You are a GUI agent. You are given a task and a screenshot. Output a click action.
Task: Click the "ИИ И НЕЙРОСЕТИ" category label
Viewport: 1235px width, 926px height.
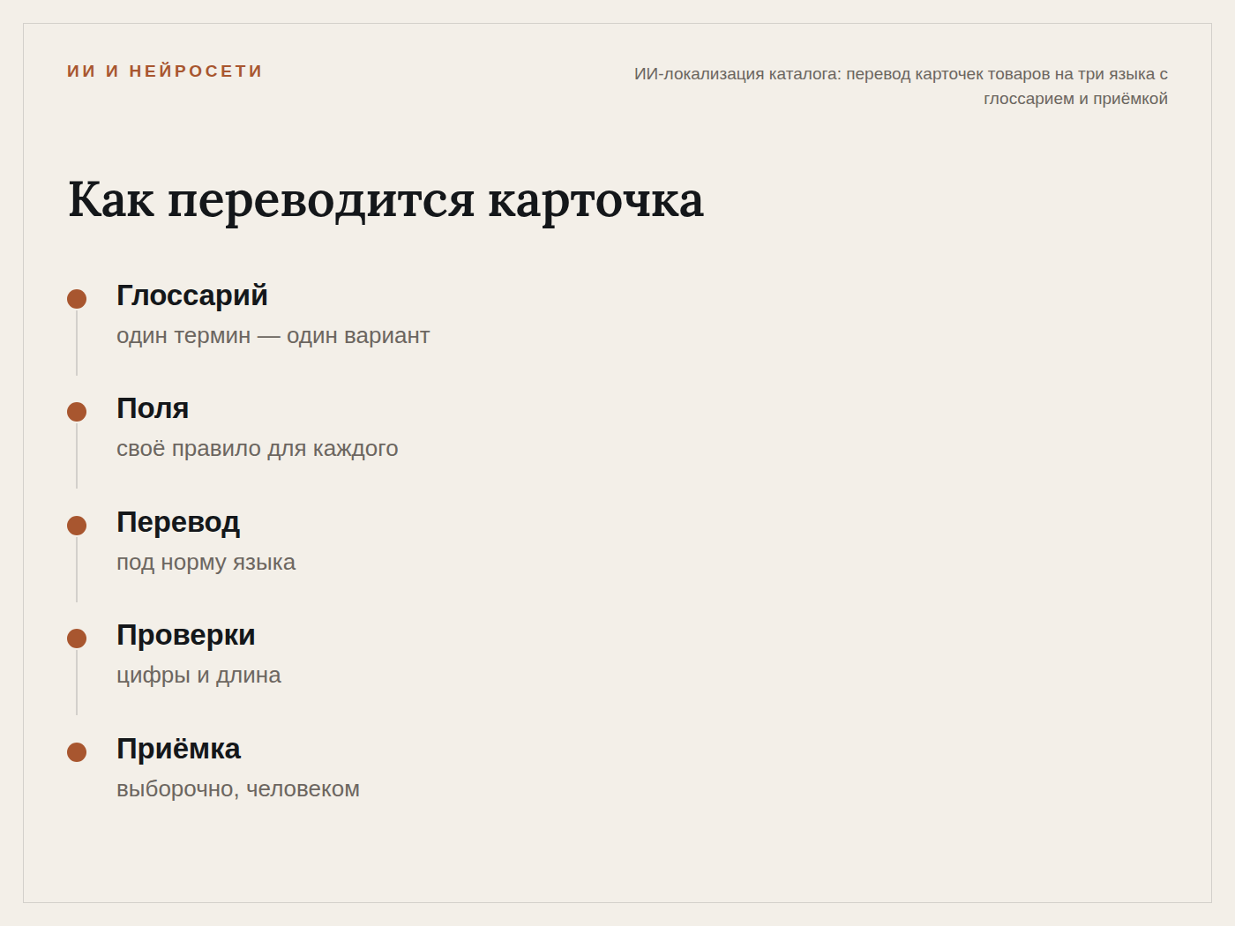[165, 71]
